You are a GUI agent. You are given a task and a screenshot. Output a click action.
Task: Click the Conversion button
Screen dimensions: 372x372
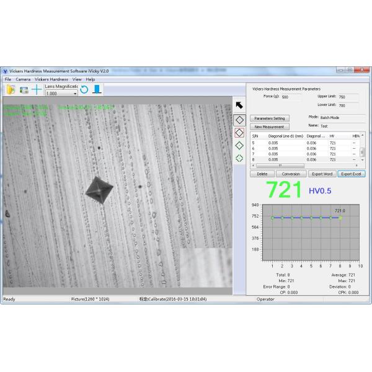(x=291, y=174)
